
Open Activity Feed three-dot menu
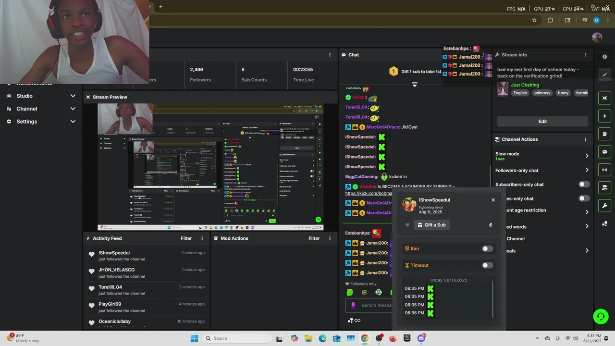[x=202, y=238]
